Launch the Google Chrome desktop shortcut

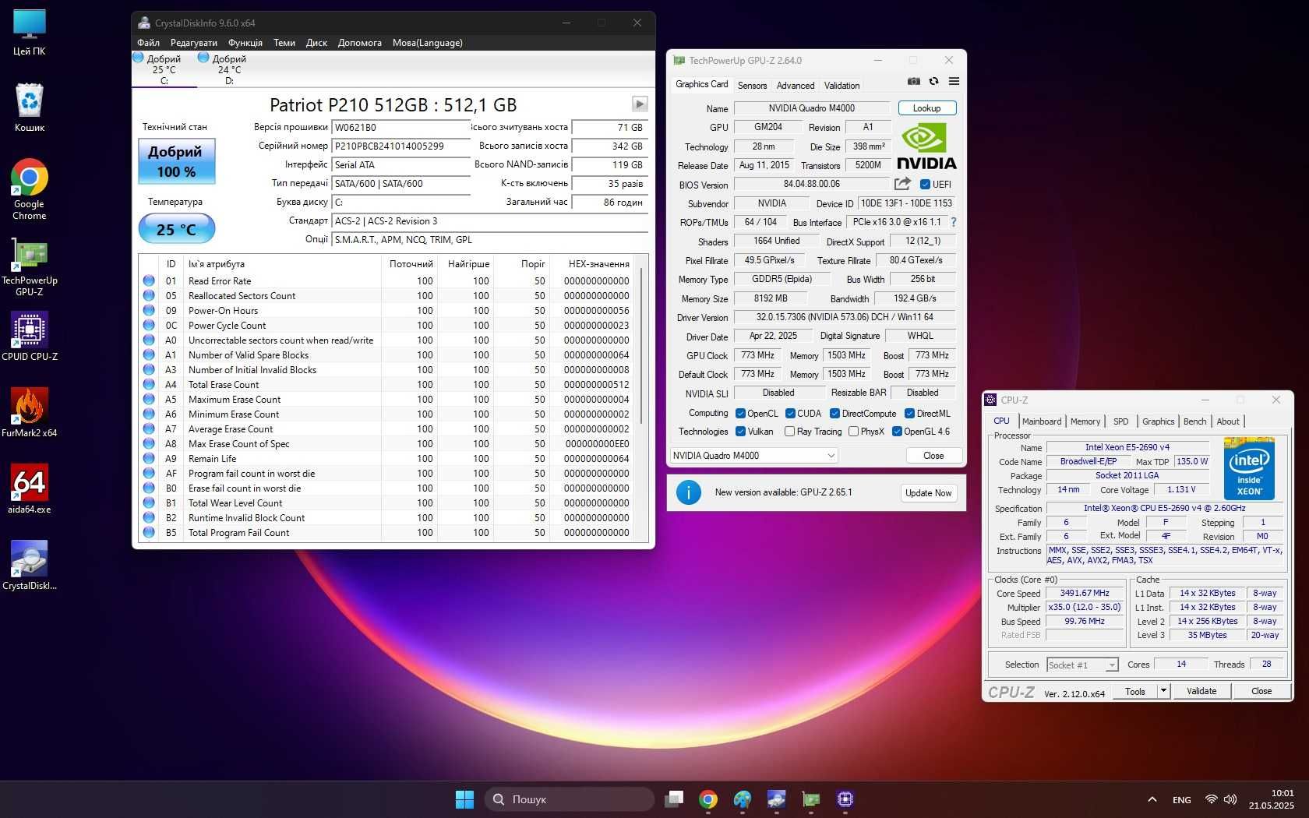[30, 189]
